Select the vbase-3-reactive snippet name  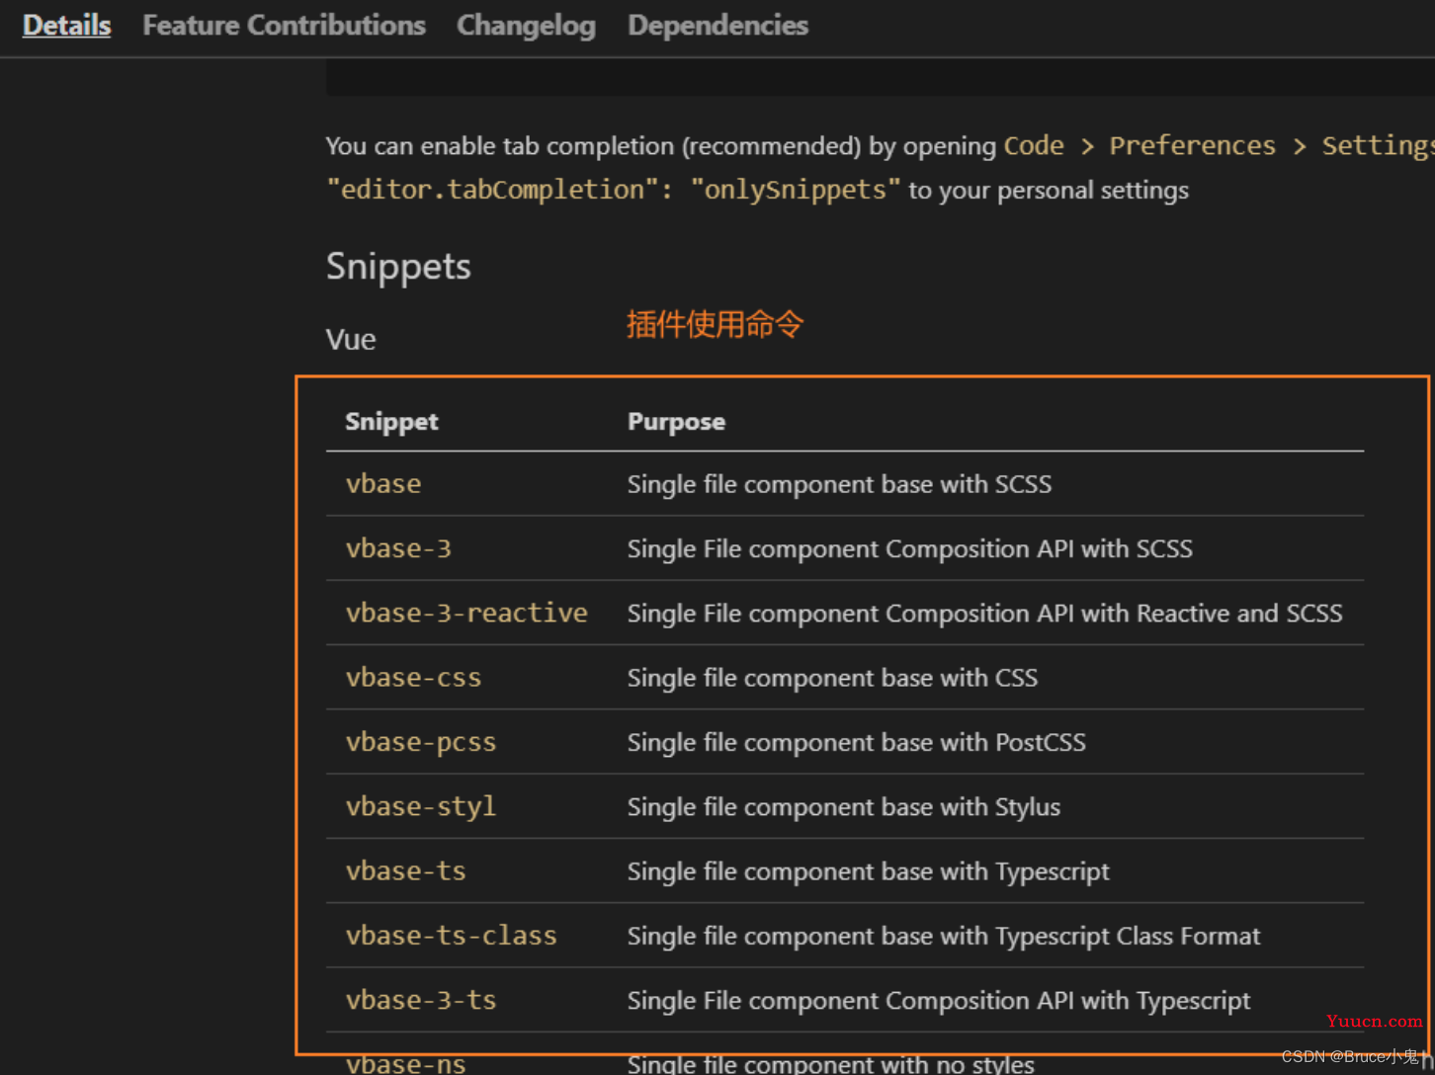(466, 613)
